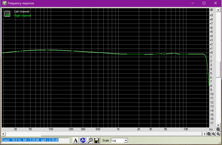Screen dimensions: 222x145
Task: Click the vertical scrollbar down arrow
Action: 218,125
